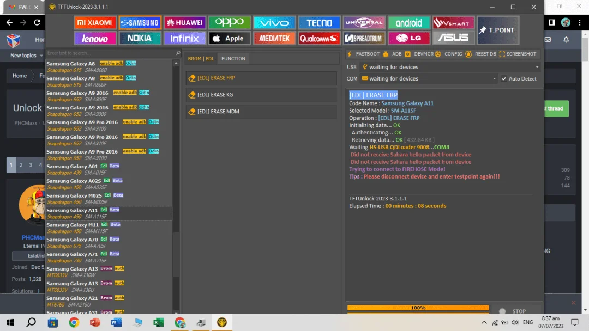Image resolution: width=589 pixels, height=331 pixels.
Task: Run the [EDL] ERASE KG operation
Action: pyautogui.click(x=261, y=95)
